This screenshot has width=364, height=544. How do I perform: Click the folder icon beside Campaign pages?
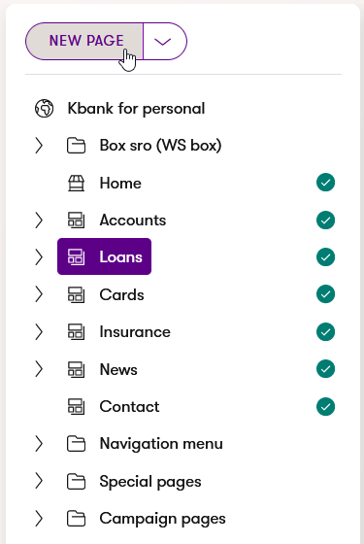pyautogui.click(x=76, y=519)
